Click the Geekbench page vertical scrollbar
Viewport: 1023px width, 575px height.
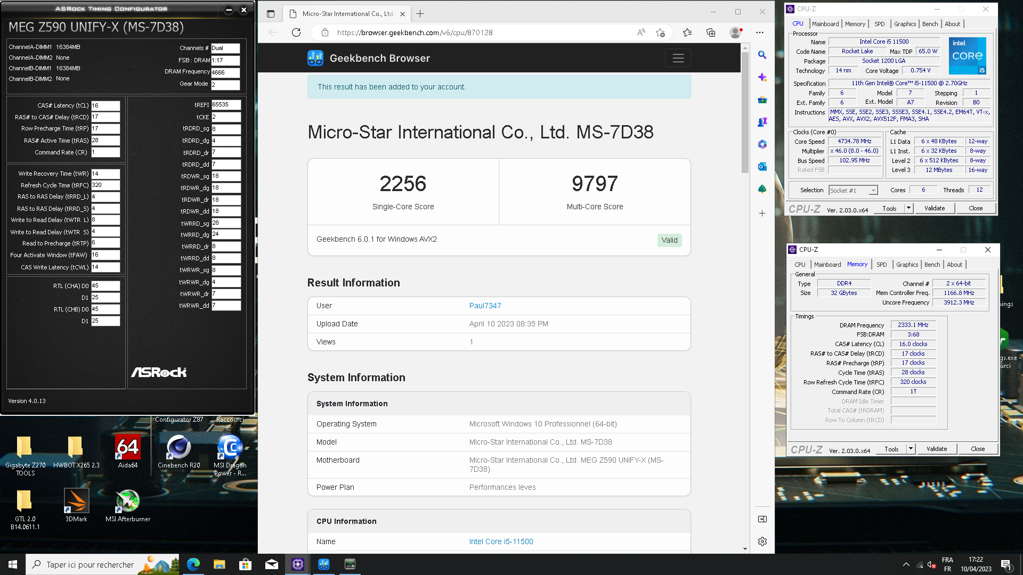point(745,112)
